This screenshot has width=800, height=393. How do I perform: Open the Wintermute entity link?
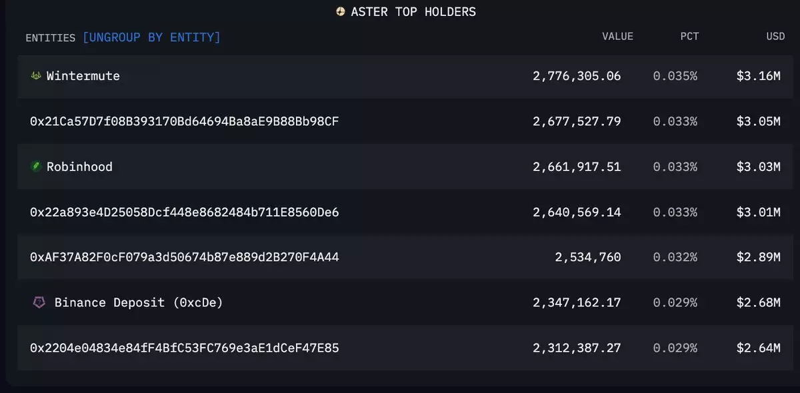click(83, 76)
